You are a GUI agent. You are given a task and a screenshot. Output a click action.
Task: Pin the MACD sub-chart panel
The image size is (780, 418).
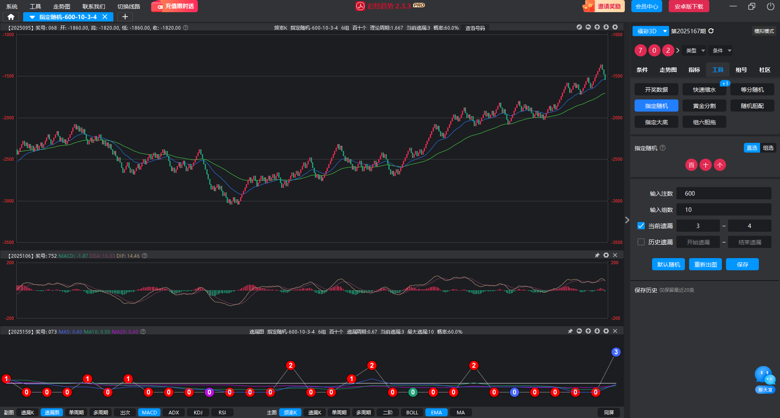(x=597, y=255)
